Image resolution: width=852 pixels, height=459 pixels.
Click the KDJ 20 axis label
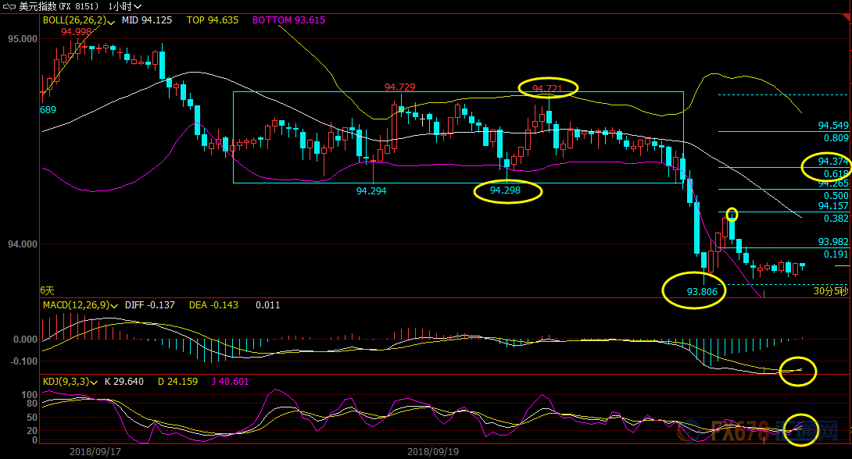tap(32, 431)
